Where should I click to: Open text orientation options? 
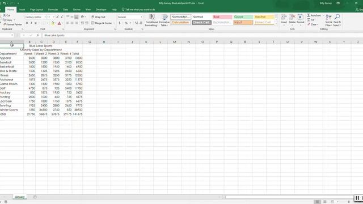[83, 17]
